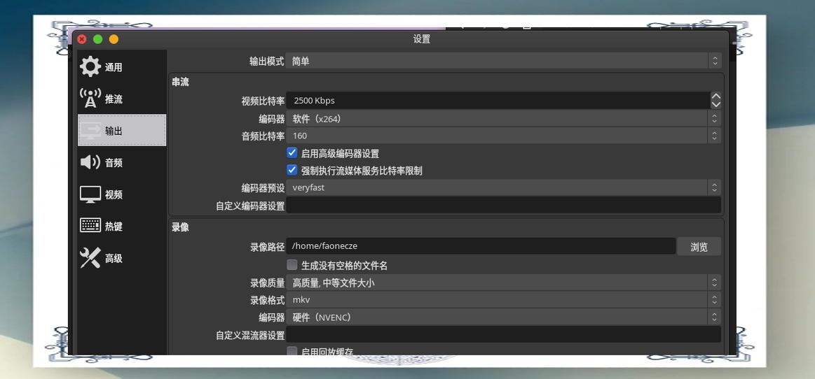Open the recording 编码器 硬件（NVENC）dropdown
815x379 pixels.
pos(504,317)
